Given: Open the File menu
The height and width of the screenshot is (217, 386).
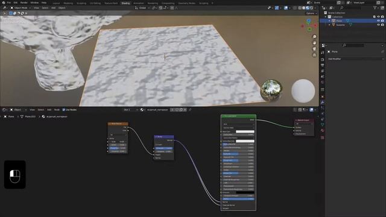Looking at the screenshot, I should click(x=9, y=2).
